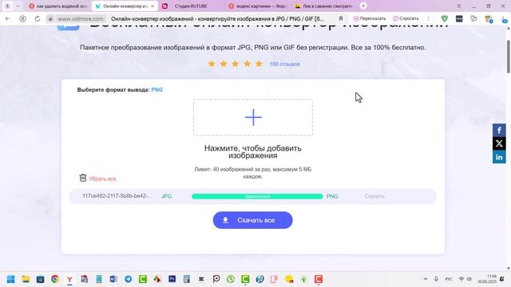Image resolution: width=511 pixels, height=287 pixels.
Task: Click the Пересказать button in toolbar
Action: point(370,18)
